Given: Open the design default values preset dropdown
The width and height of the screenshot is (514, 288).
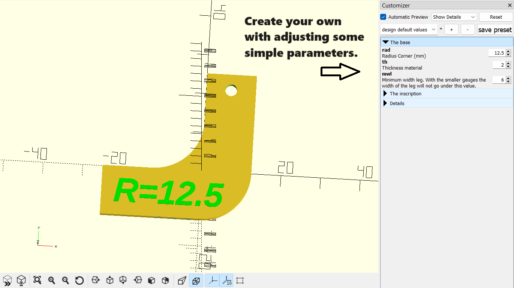Looking at the screenshot, I should pyautogui.click(x=408, y=29).
